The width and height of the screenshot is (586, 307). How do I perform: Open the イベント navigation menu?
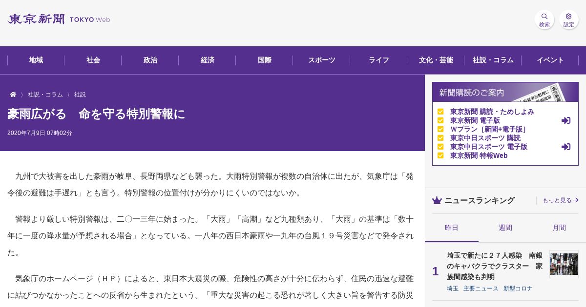(550, 60)
